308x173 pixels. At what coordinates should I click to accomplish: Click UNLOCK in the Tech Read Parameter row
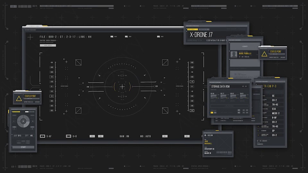point(253,121)
